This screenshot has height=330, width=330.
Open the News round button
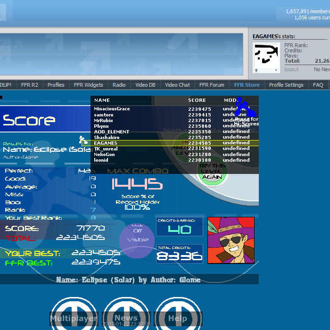[126, 314]
